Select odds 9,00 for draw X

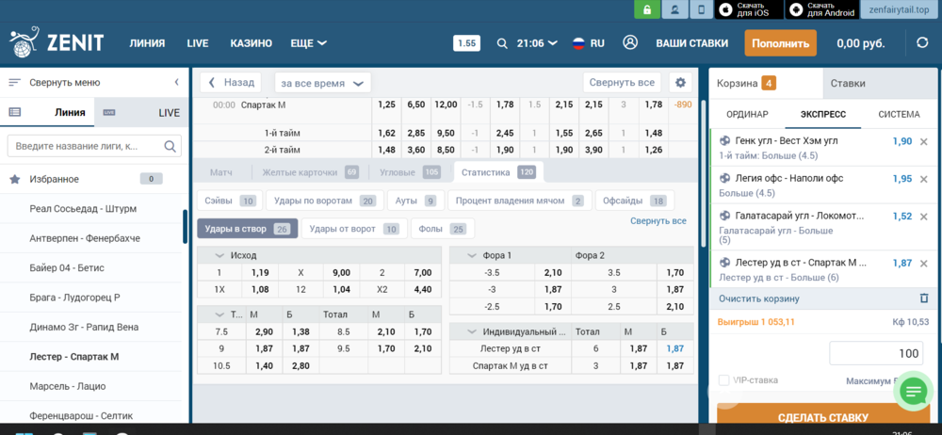coord(341,273)
